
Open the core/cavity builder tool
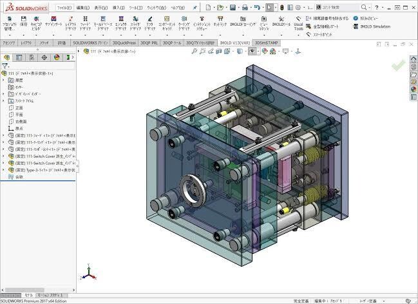36,23
